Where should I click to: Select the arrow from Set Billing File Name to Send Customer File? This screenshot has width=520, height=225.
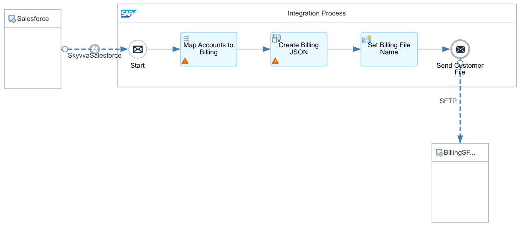point(434,49)
